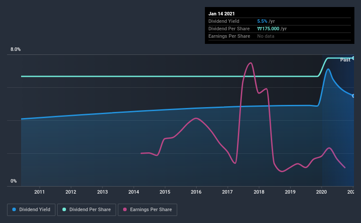Screen dimensions: 361x223
Task: Select the 2018 x-axis label
Action: pos(259,192)
